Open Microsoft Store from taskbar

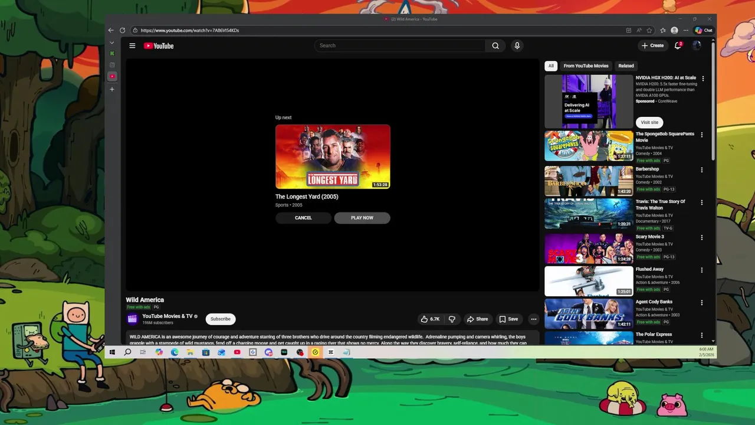tap(205, 352)
